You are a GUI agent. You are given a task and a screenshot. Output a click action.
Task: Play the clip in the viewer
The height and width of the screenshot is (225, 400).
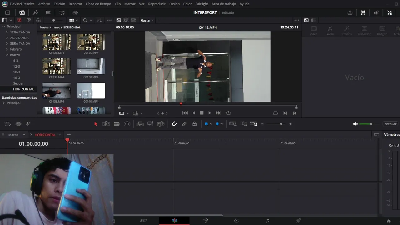click(210, 113)
